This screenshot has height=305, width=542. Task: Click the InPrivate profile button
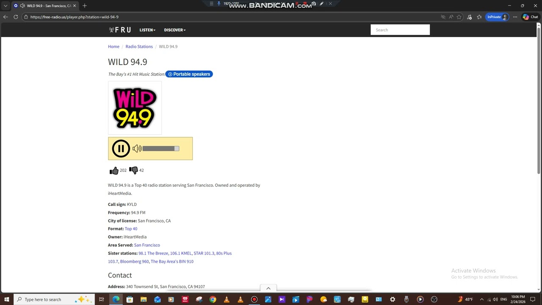[497, 17]
